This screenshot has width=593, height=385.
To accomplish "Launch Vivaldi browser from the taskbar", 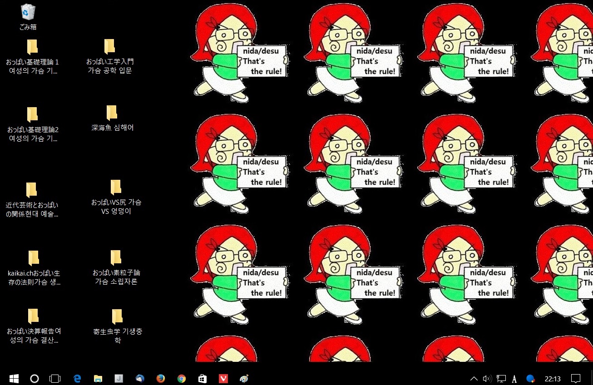I will [x=223, y=378].
